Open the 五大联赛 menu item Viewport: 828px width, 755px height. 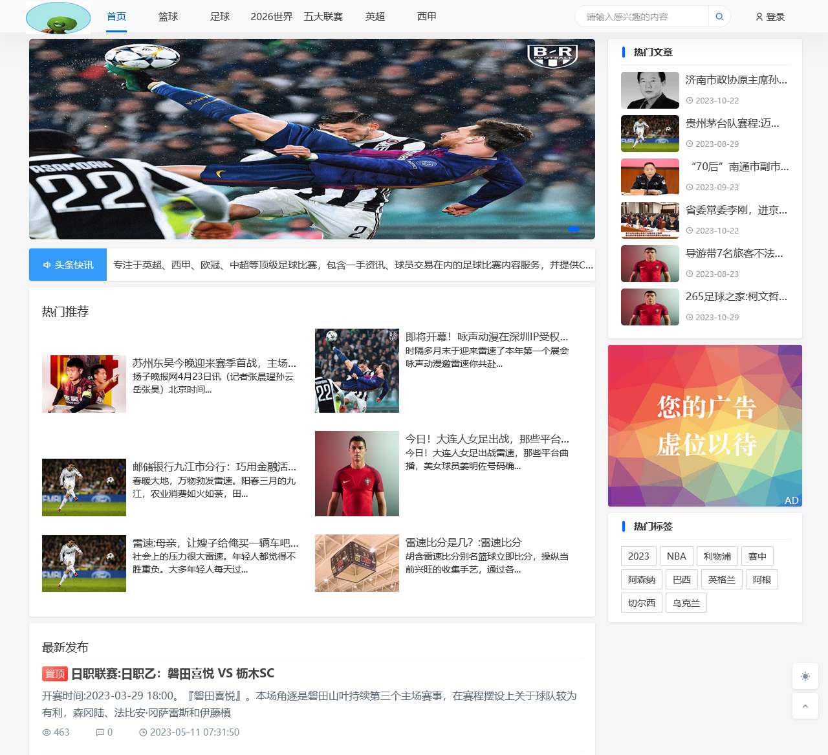coord(323,17)
